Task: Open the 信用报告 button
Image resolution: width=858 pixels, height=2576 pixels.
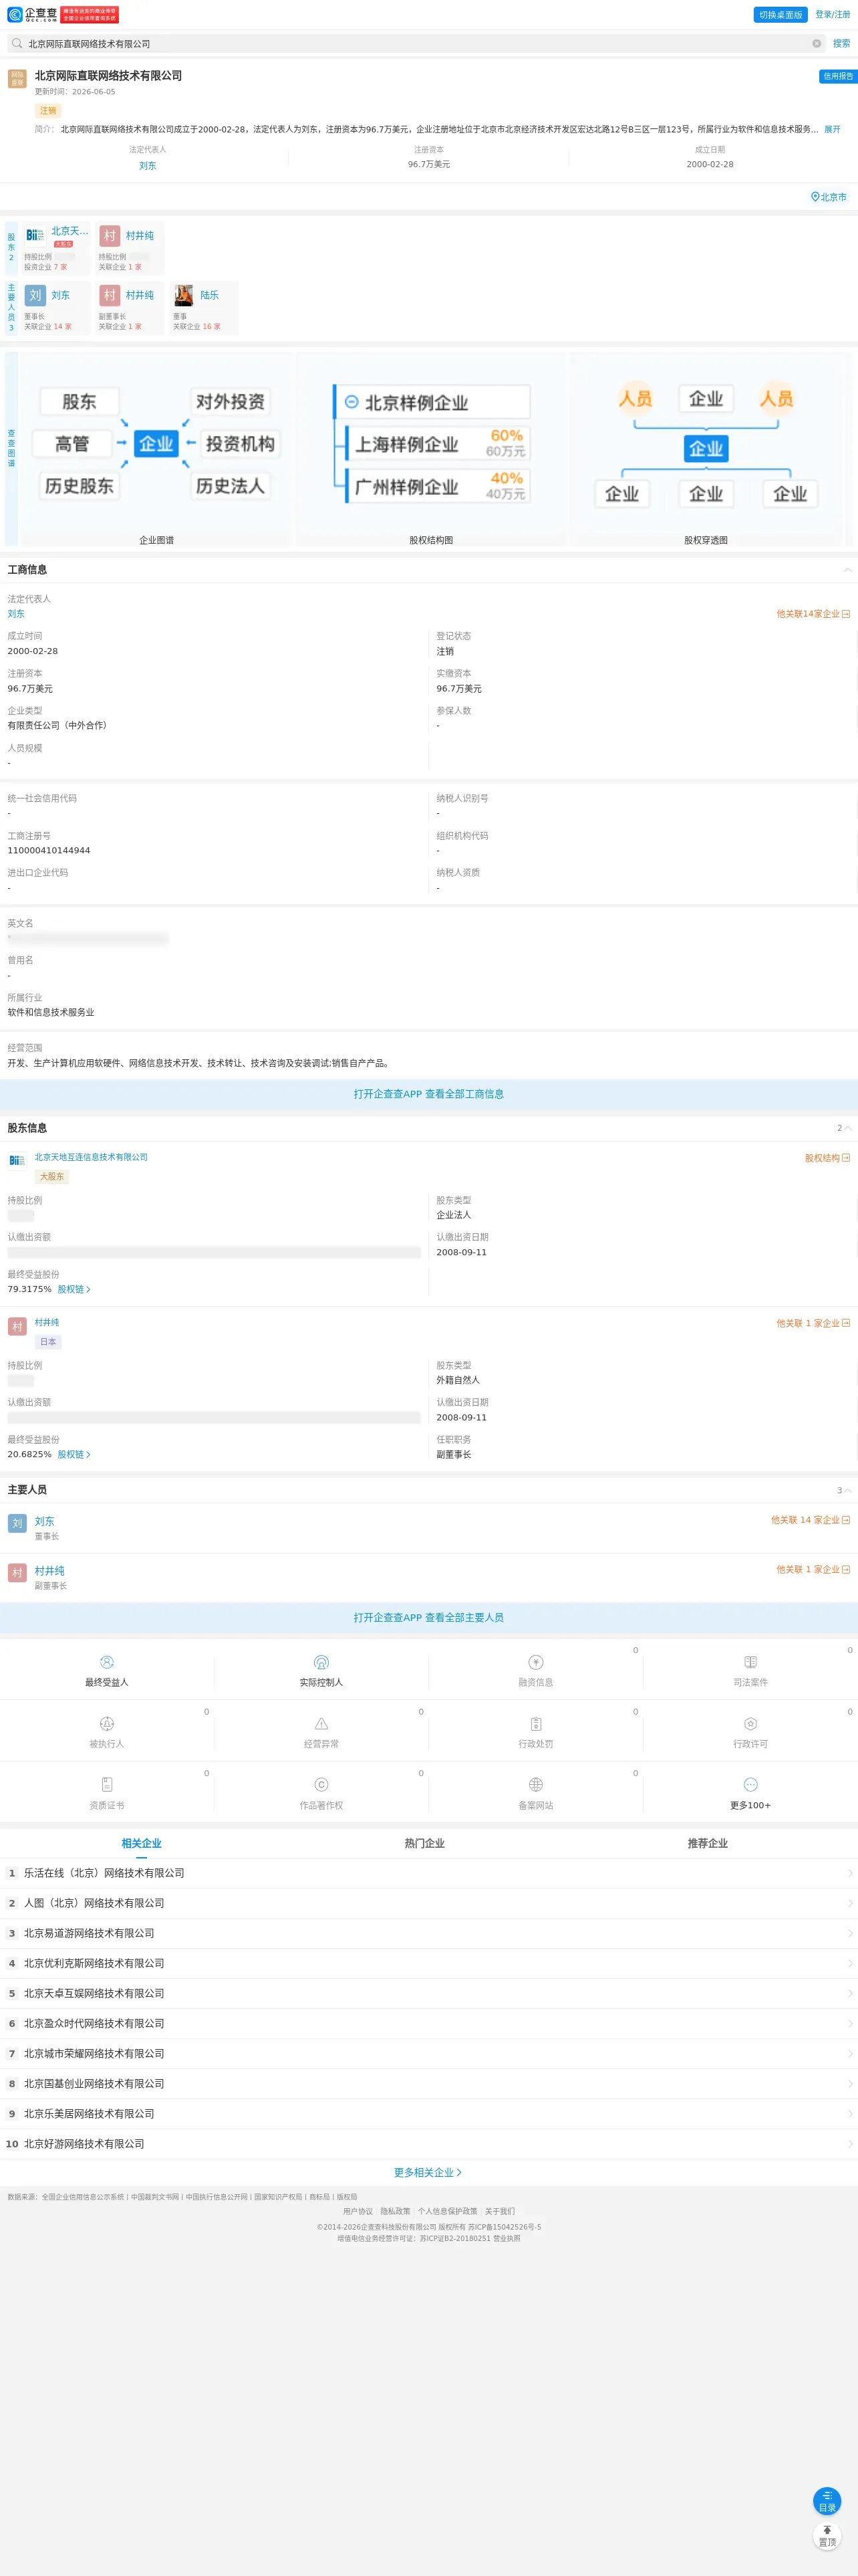Action: (x=838, y=76)
